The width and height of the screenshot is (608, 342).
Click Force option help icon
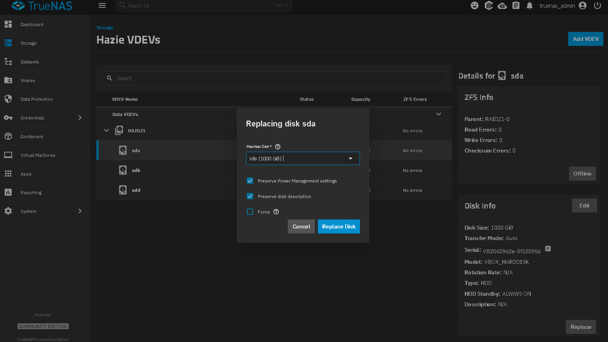(x=276, y=212)
